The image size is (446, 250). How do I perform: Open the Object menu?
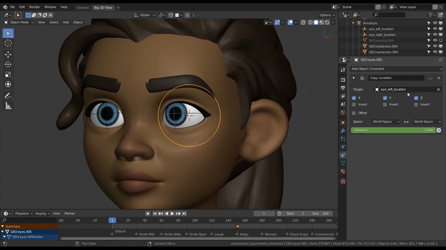(x=78, y=22)
